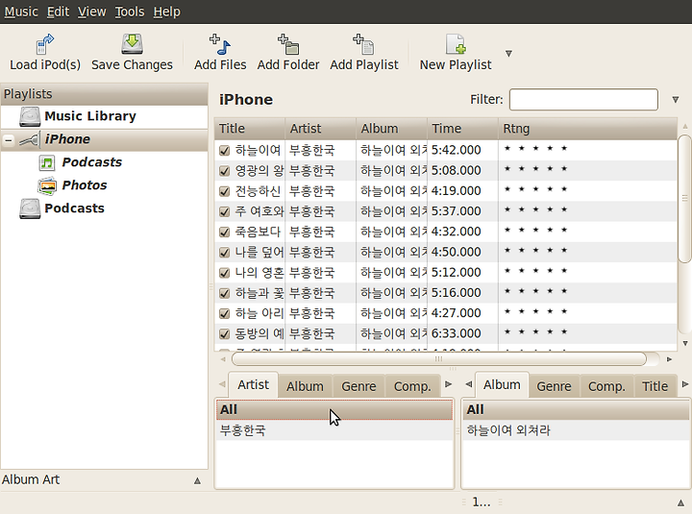Click the track list vertical scrollbar thumb

[x=685, y=199]
